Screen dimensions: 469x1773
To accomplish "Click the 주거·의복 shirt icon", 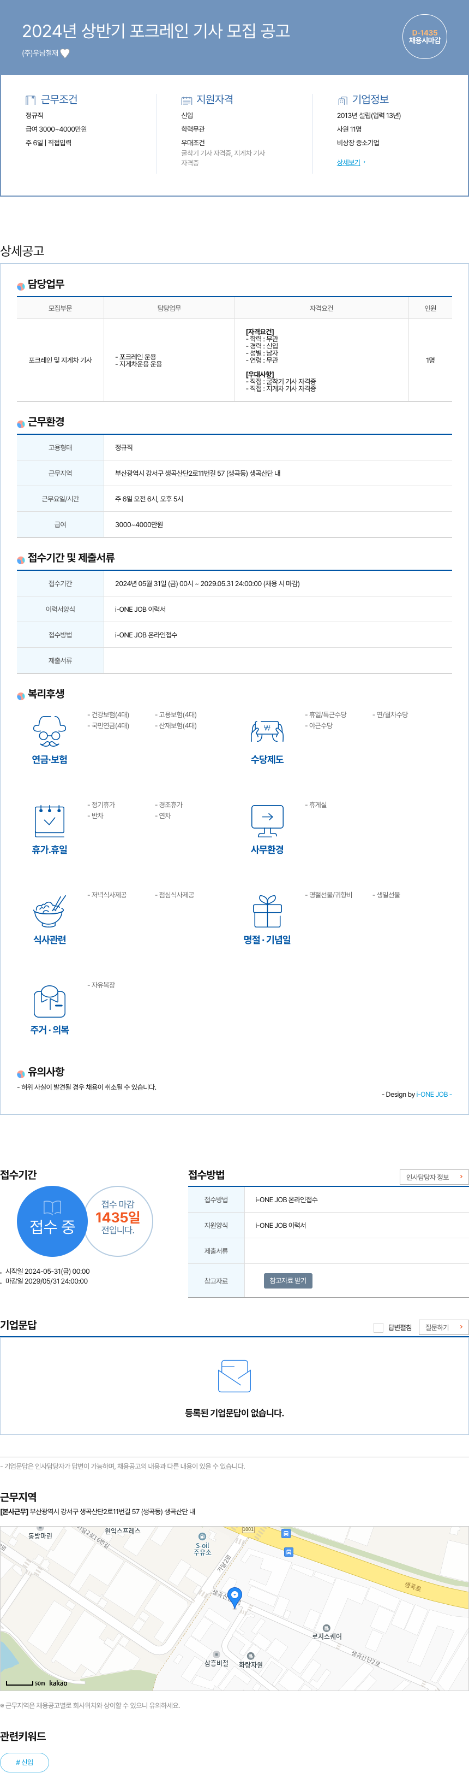I will 50,1001.
